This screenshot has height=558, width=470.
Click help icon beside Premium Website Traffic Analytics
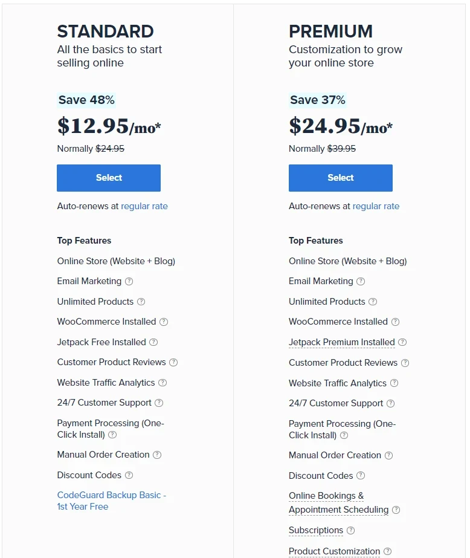(394, 383)
